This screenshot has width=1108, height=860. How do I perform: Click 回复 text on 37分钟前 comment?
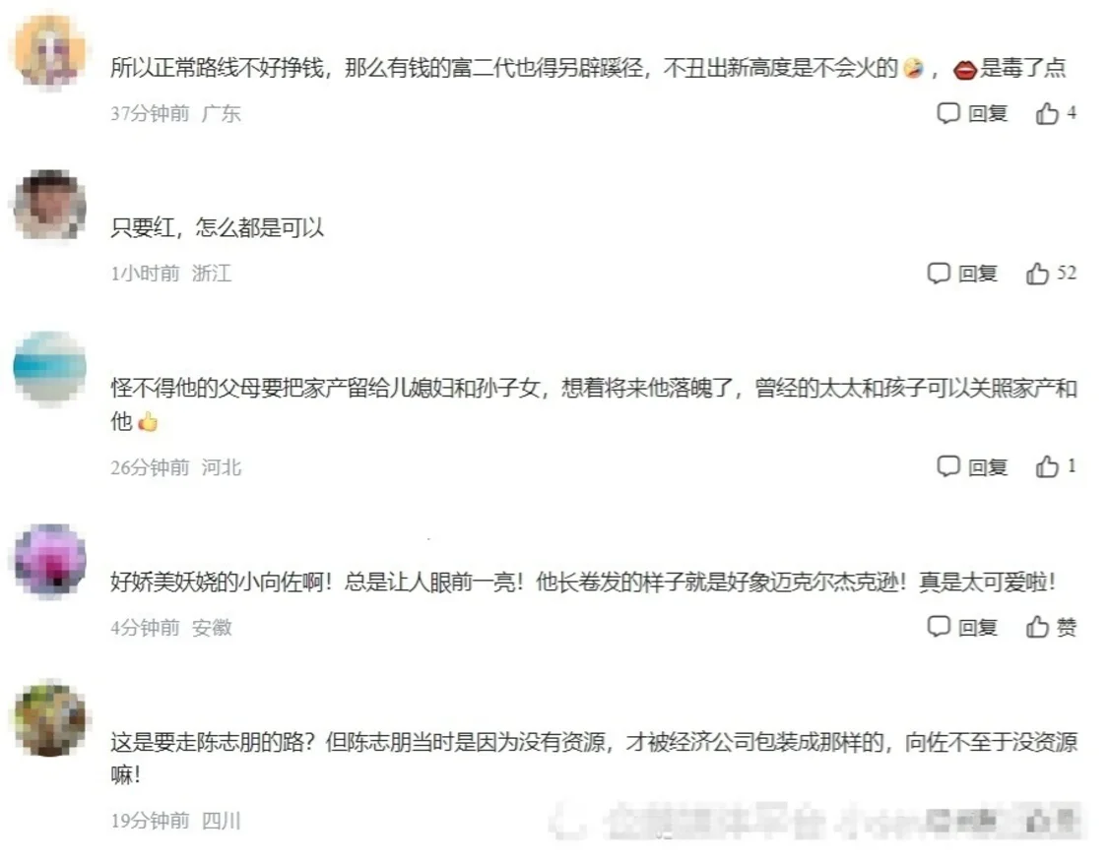click(987, 114)
